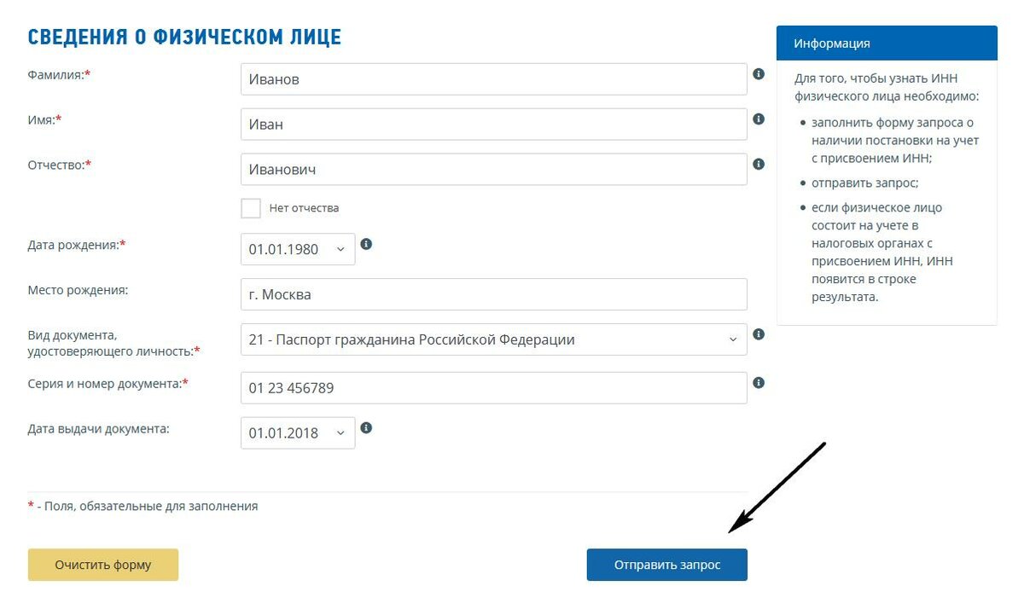Open the Дата выдачи документа date picker

[x=298, y=432]
